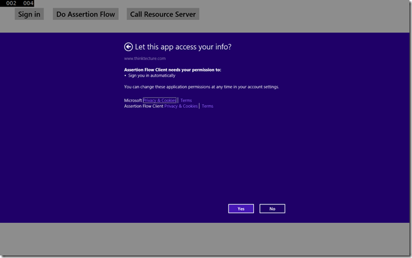Click the Call Resource Server button

coord(162,14)
